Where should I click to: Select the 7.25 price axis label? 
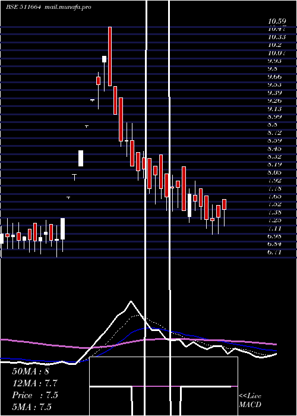pyautogui.click(x=274, y=220)
